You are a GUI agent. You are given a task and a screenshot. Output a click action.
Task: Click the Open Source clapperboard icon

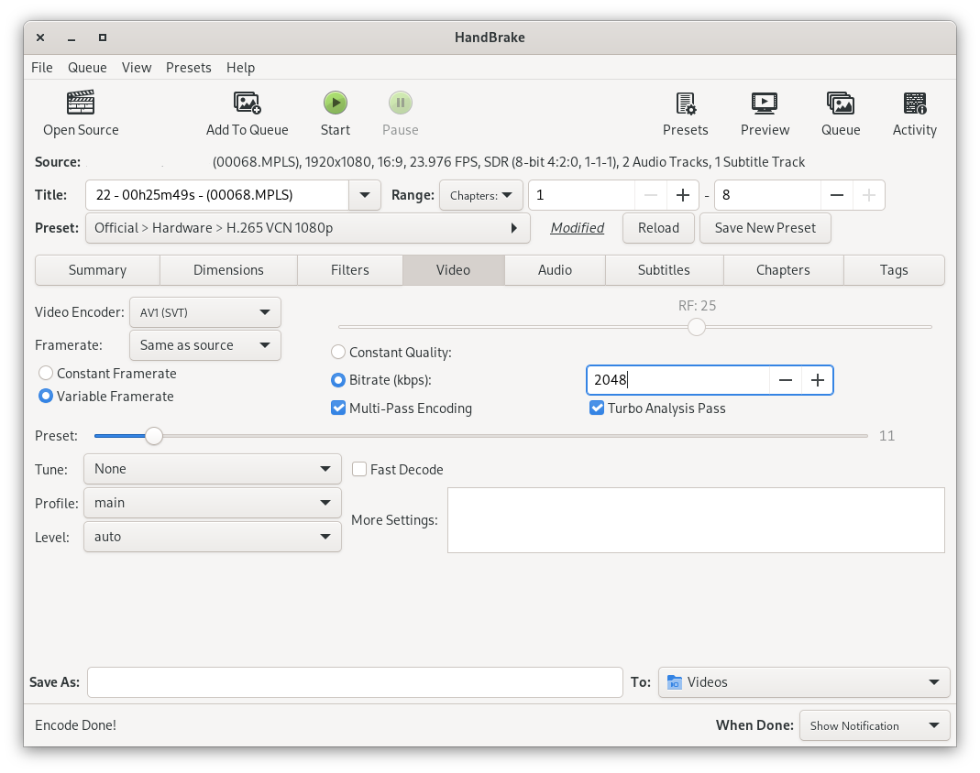(x=81, y=103)
